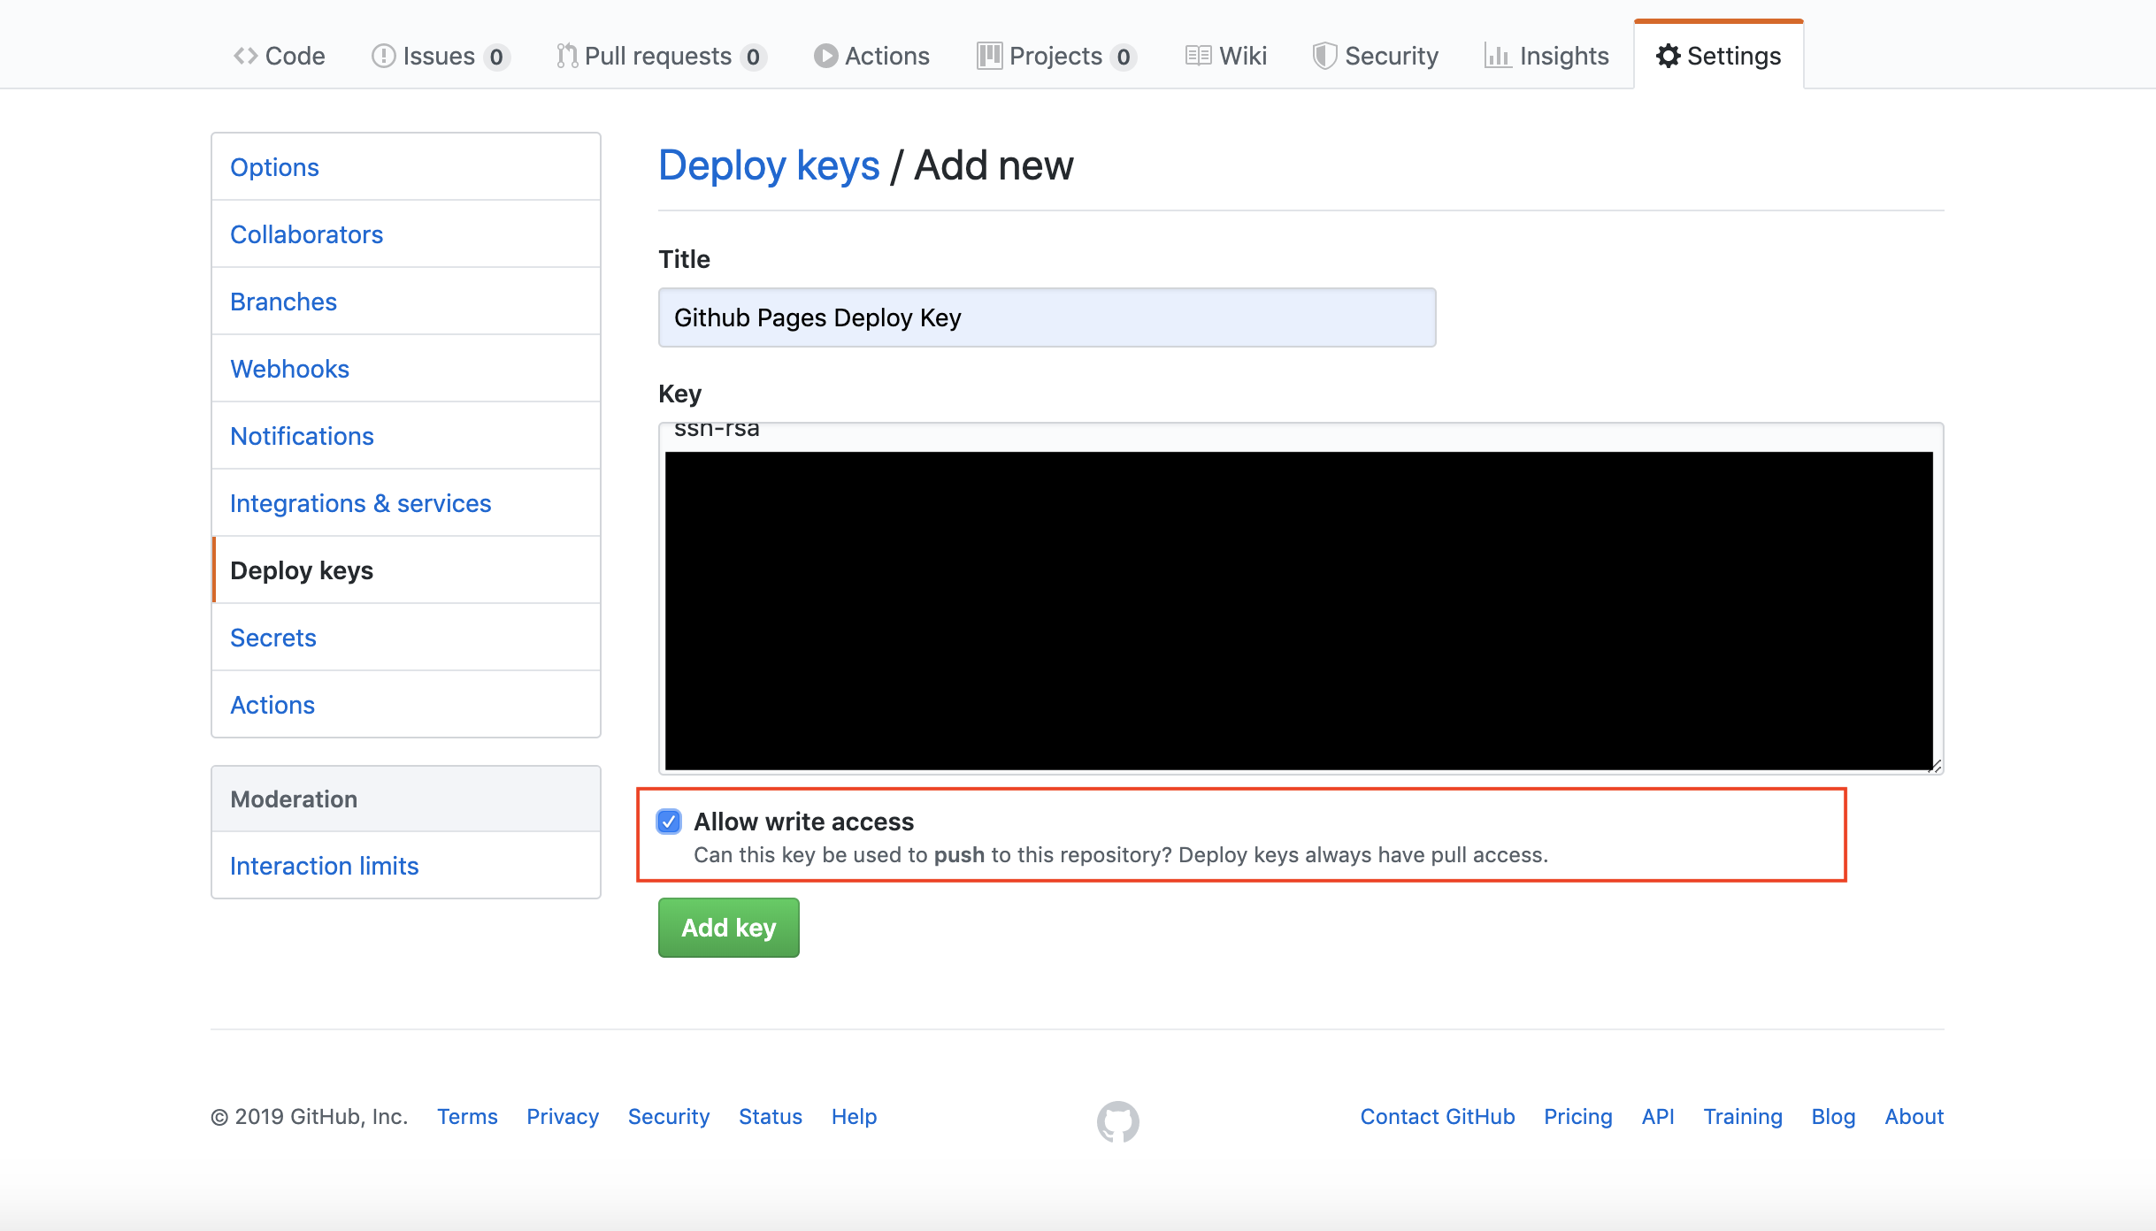Open Branches settings in the sidebar
The height and width of the screenshot is (1231, 2156).
pos(406,302)
